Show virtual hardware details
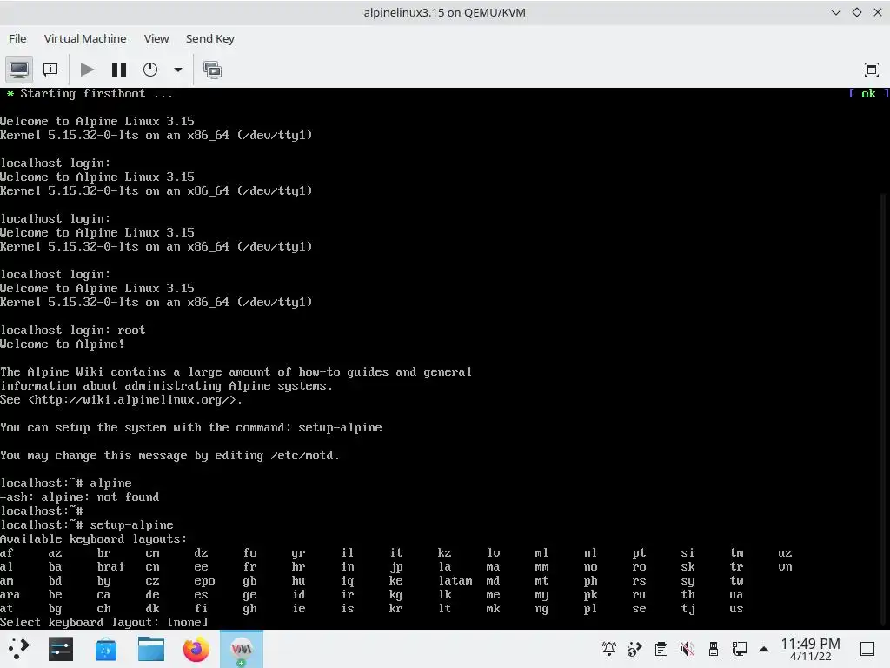This screenshot has width=890, height=668. pos(50,70)
